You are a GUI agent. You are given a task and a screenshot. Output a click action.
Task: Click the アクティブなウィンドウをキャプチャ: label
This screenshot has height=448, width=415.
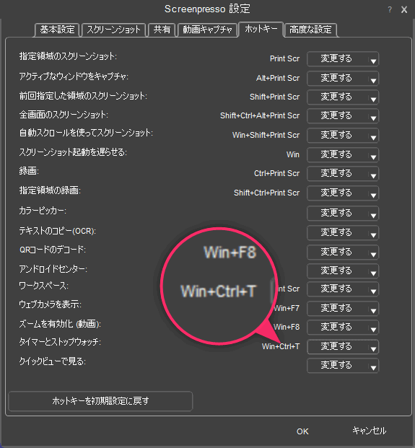point(74,76)
